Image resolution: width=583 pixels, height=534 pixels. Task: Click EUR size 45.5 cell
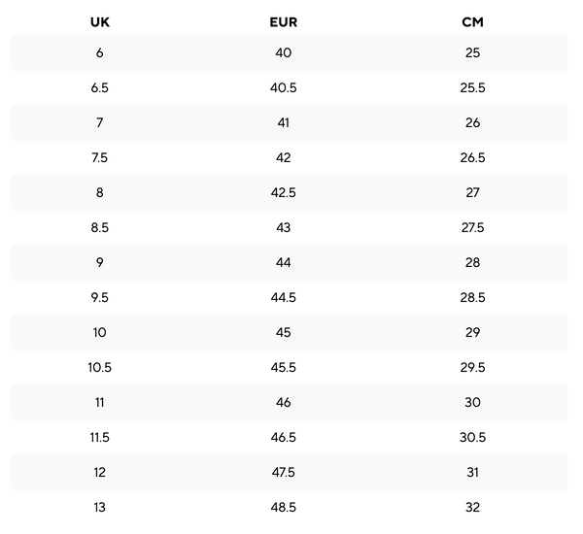click(283, 367)
